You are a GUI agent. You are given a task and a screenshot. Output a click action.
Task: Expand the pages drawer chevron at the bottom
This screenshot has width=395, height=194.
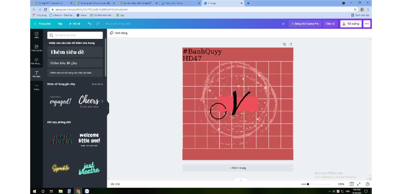(x=241, y=180)
